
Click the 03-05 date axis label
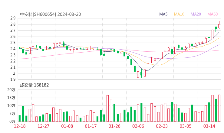(186, 126)
